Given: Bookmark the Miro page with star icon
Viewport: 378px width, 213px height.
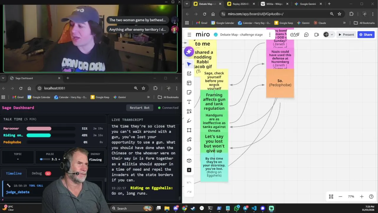Looking at the screenshot, I should pyautogui.click(x=339, y=14).
